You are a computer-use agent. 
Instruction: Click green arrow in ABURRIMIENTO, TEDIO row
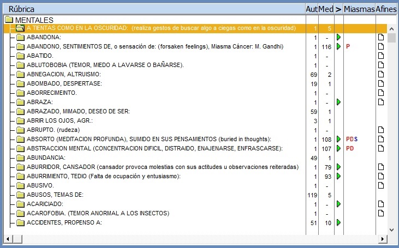338,176
